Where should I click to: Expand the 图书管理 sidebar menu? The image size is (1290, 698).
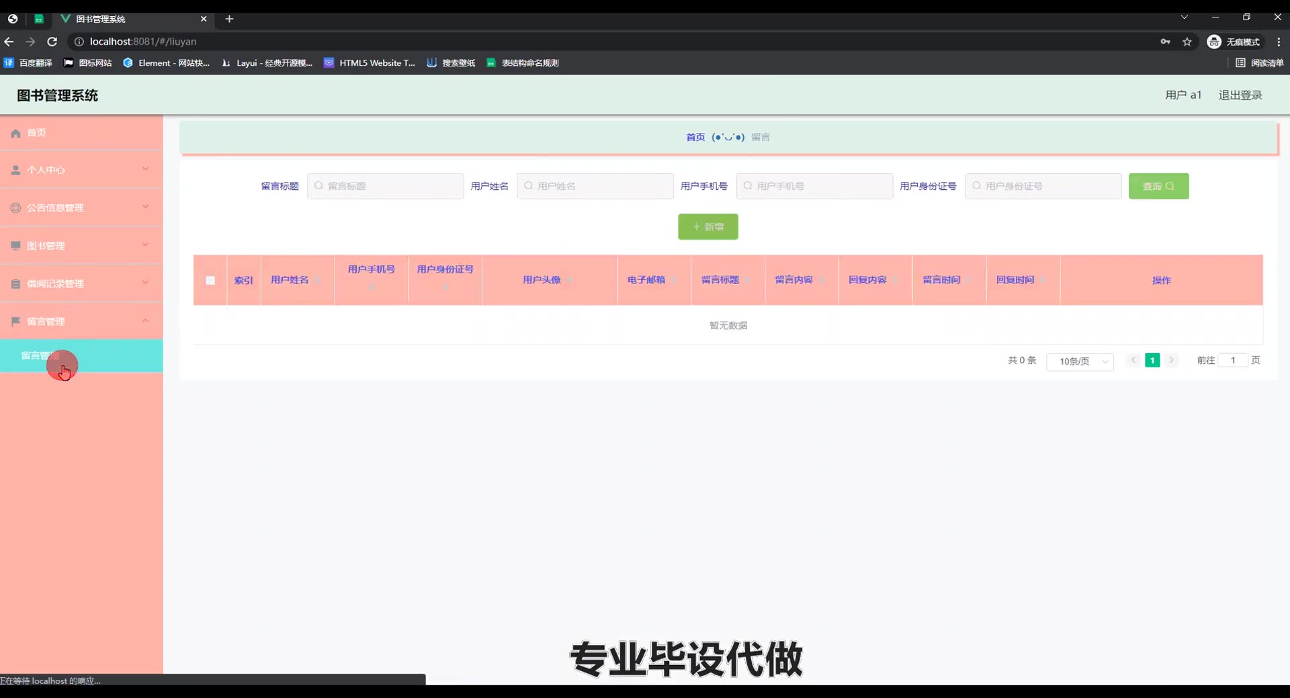click(x=81, y=246)
